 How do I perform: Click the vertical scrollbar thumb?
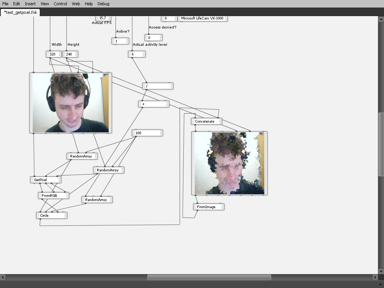pyautogui.click(x=381, y=144)
